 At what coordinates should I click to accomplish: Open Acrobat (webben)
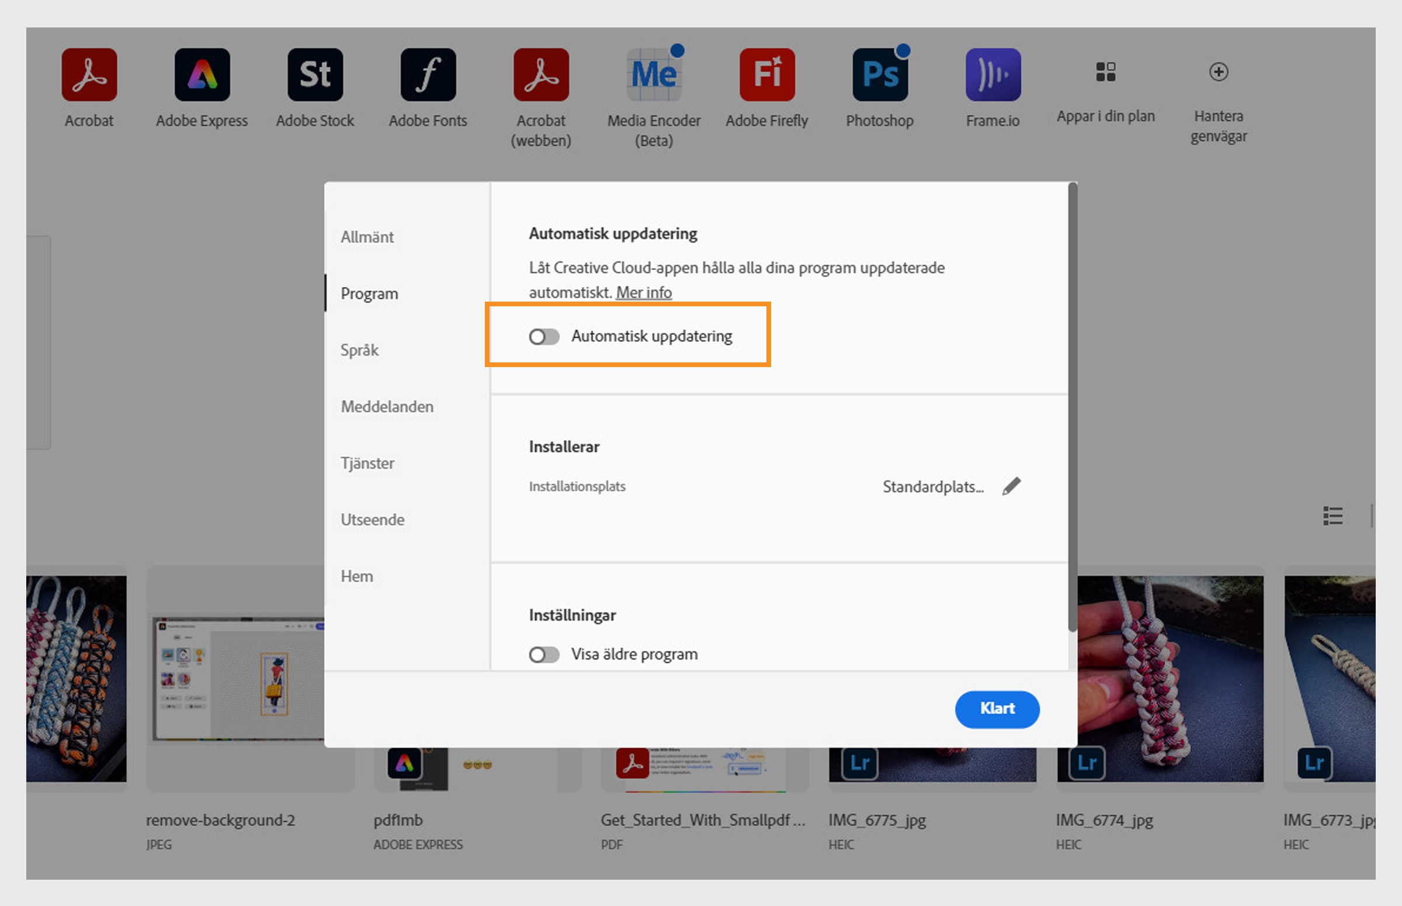point(541,74)
